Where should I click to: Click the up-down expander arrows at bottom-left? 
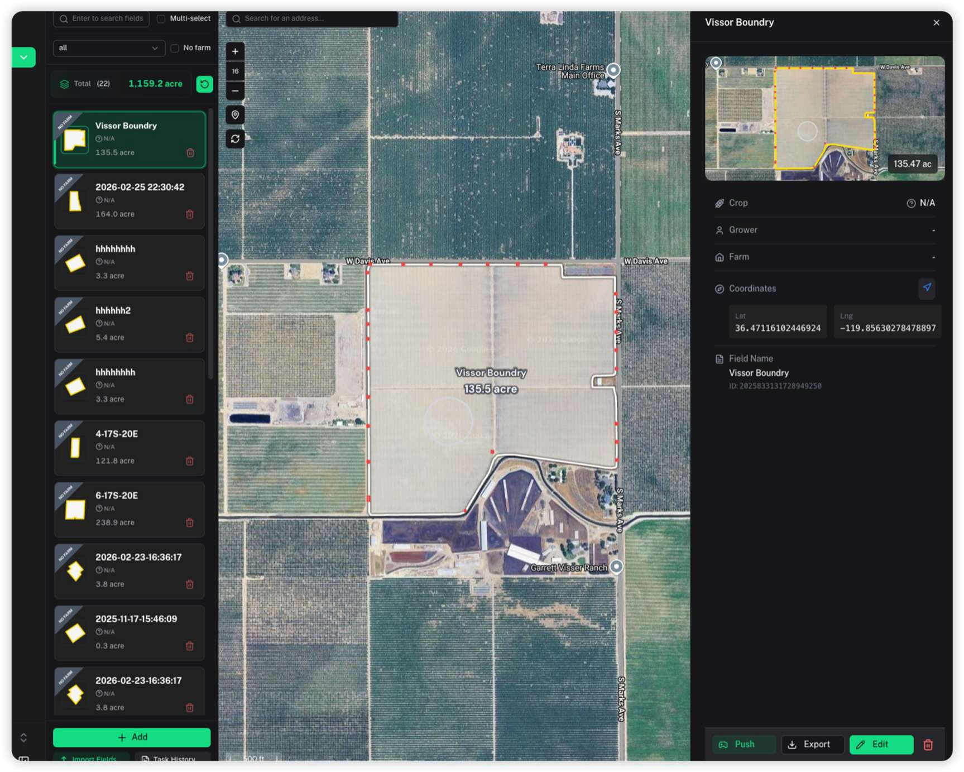(23, 737)
